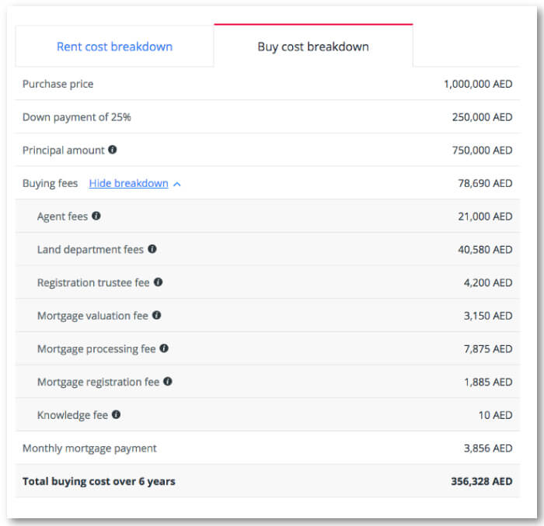Open Mortgage processing fee info icon
544x526 pixels.
pyautogui.click(x=164, y=348)
